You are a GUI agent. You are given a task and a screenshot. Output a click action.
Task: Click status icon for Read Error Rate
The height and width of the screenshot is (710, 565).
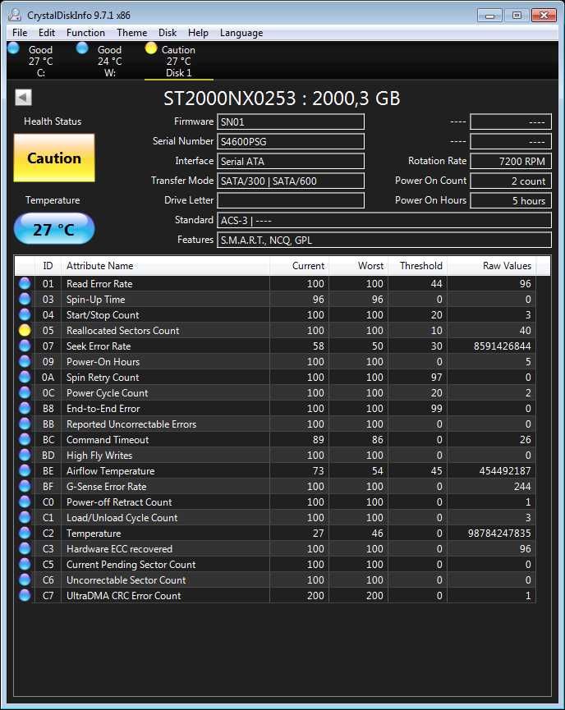pyautogui.click(x=25, y=283)
